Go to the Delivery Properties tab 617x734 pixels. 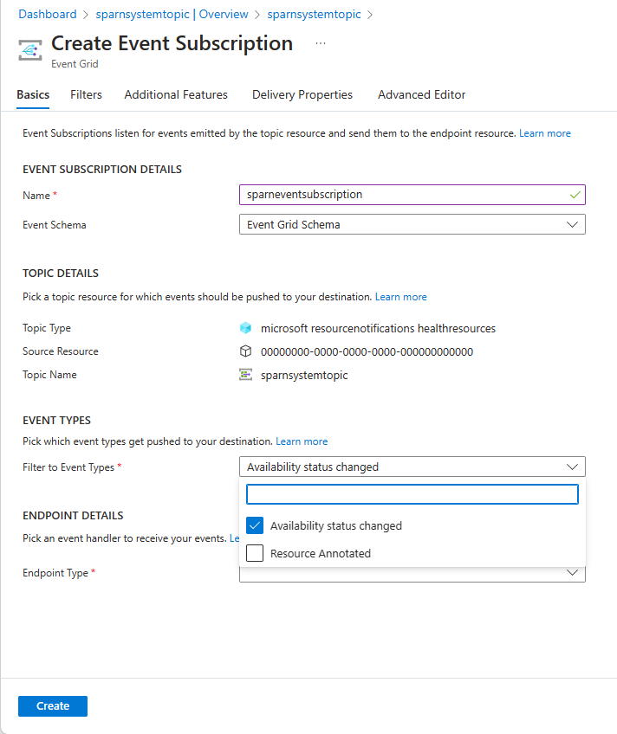(x=302, y=94)
